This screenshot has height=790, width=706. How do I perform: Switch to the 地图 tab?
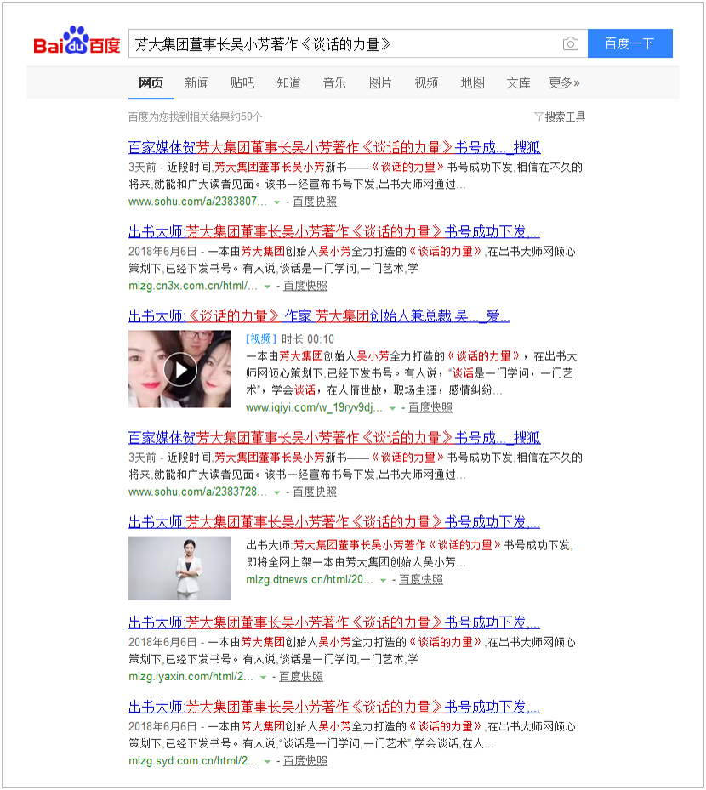tap(472, 82)
